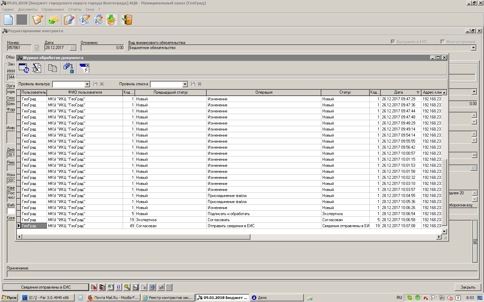Click the yellow key icon in bottom toolbar
Viewport: 484px width, 302px height.
pyautogui.click(x=127, y=287)
